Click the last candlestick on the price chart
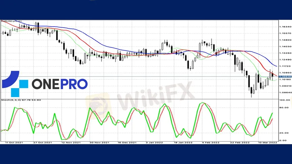Viewport: 292px width, 164px height. (272, 75)
